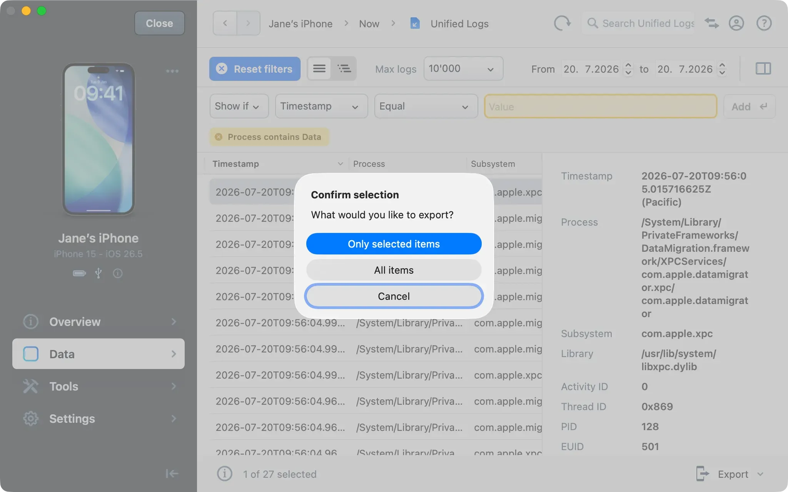Click the iPhone device thumbnail
Image resolution: width=788 pixels, height=492 pixels.
pos(98,139)
